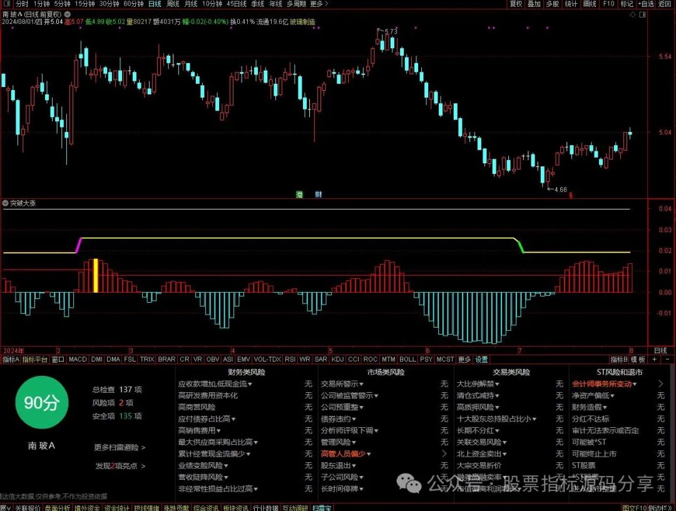Open the 盘面分析 bottom tab
The image size is (676, 511).
(58, 508)
